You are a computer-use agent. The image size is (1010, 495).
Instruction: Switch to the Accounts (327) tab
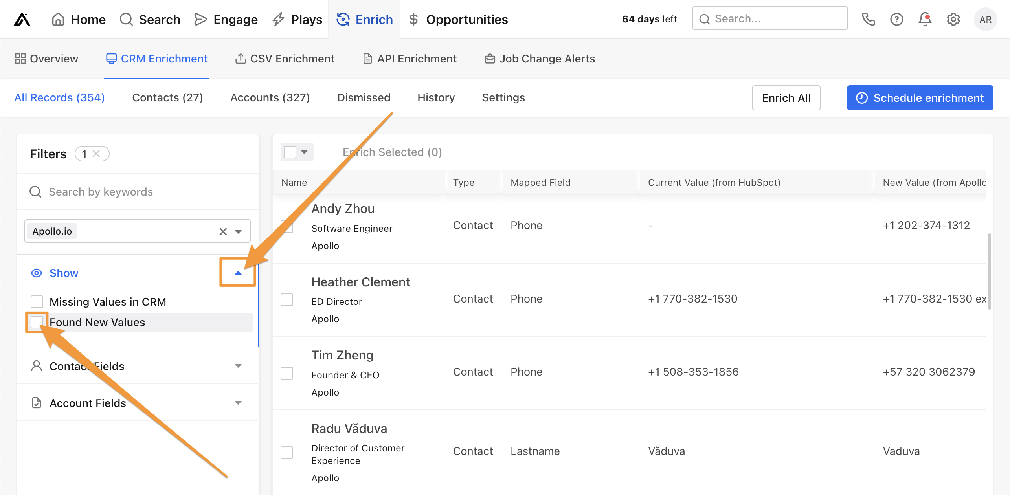click(270, 97)
